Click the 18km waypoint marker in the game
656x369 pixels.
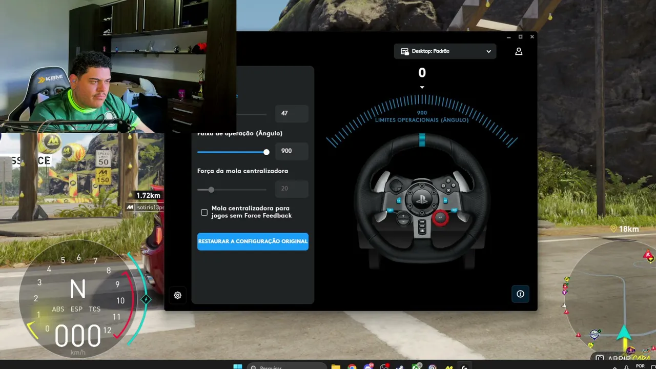pyautogui.click(x=625, y=229)
